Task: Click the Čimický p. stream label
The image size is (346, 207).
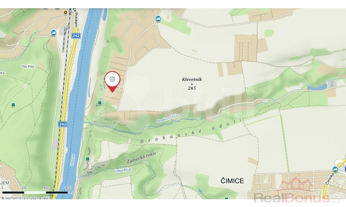Action: (x=123, y=170)
